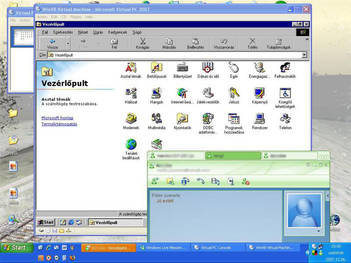Open the Betűtípusok fonts icon
The image size is (351, 263).
[157, 70]
